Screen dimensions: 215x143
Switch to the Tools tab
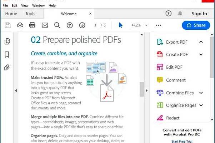pyautogui.click(x=30, y=14)
